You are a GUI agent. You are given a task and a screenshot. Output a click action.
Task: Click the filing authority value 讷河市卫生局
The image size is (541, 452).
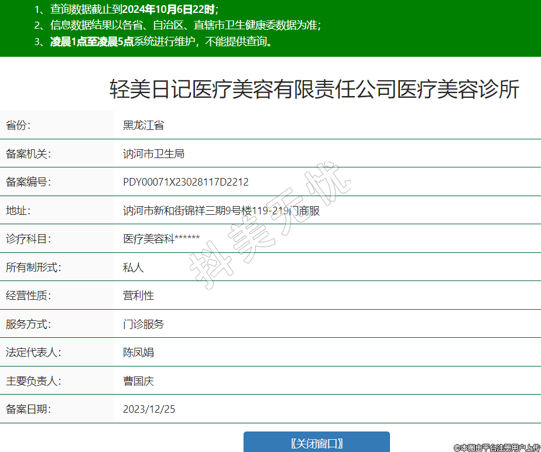(153, 153)
